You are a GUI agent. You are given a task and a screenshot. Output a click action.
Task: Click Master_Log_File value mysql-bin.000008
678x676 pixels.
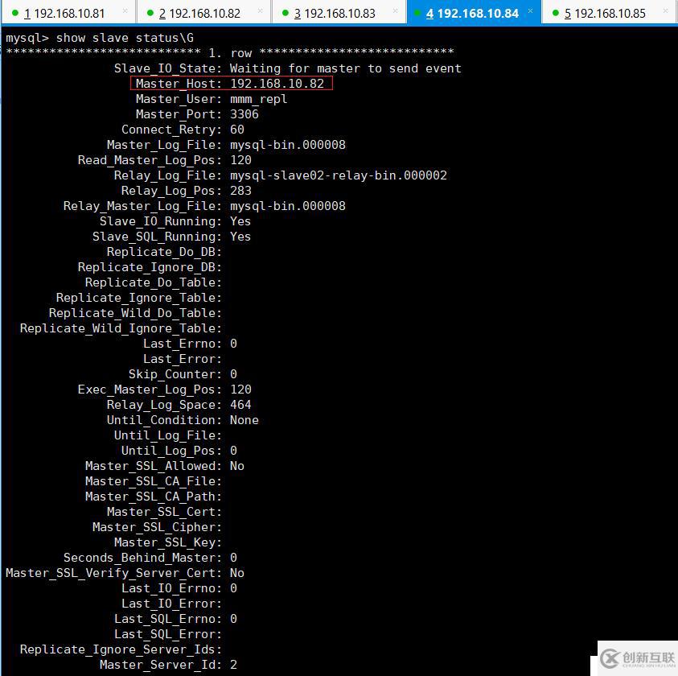point(288,145)
